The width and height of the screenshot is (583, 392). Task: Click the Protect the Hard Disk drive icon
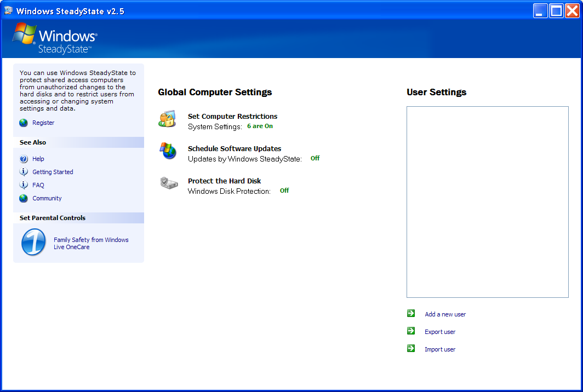pos(169,183)
